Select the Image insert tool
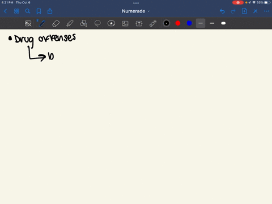Image resolution: width=272 pixels, height=204 pixels. [125, 23]
